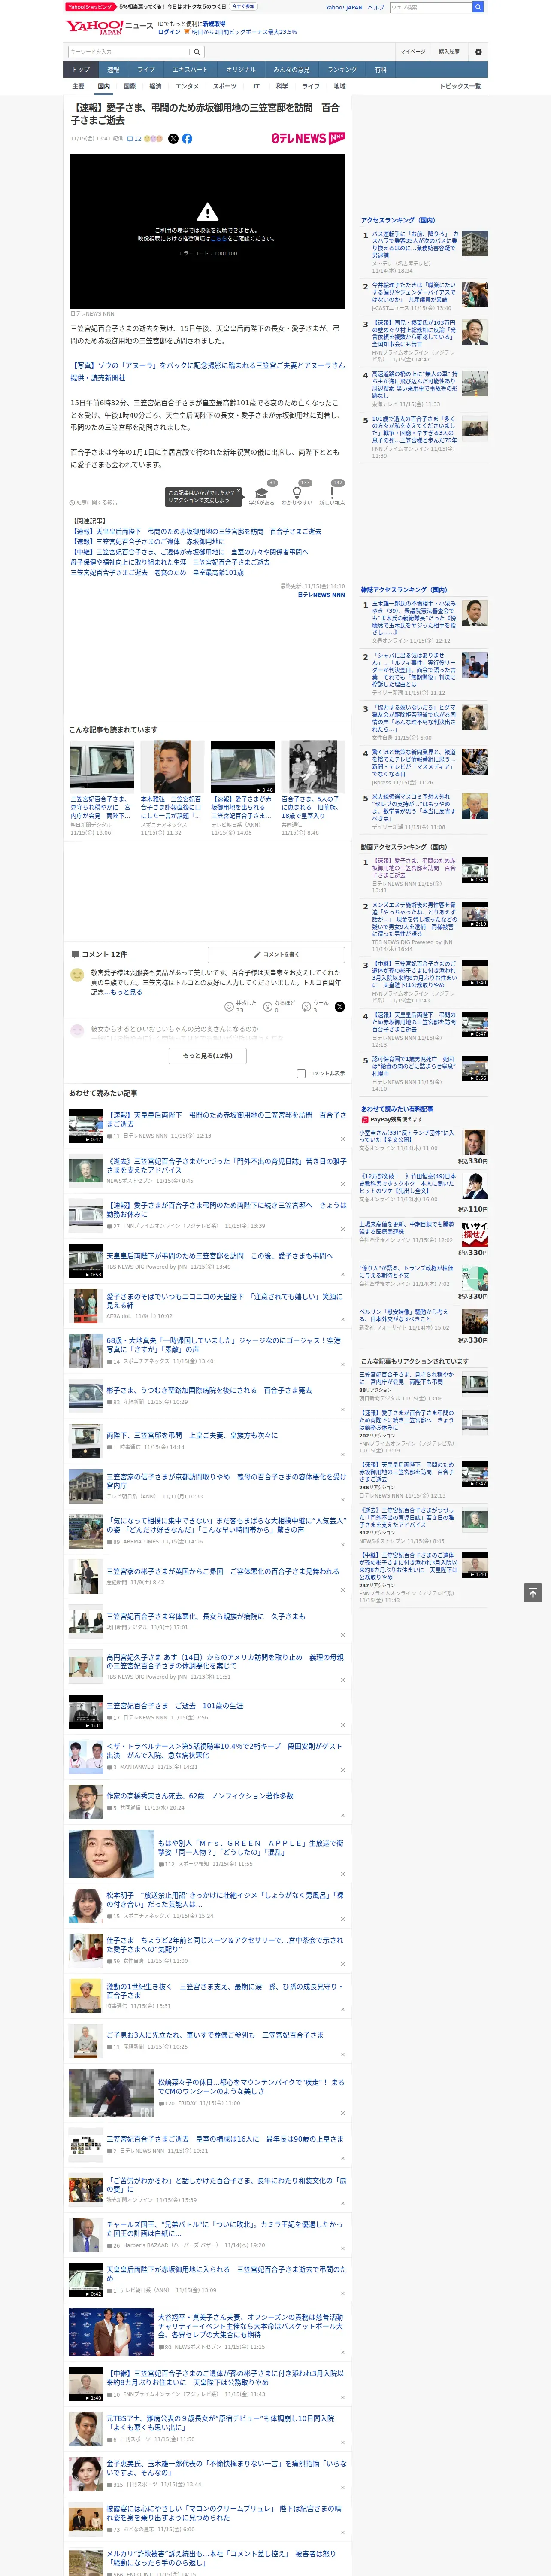
Task: Select the エキスパート navigation tab
Action: (190, 70)
